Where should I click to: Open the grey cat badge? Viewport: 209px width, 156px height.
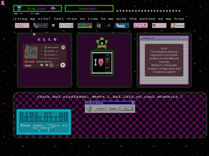click(x=66, y=25)
